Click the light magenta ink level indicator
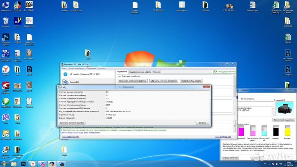 point(253,131)
